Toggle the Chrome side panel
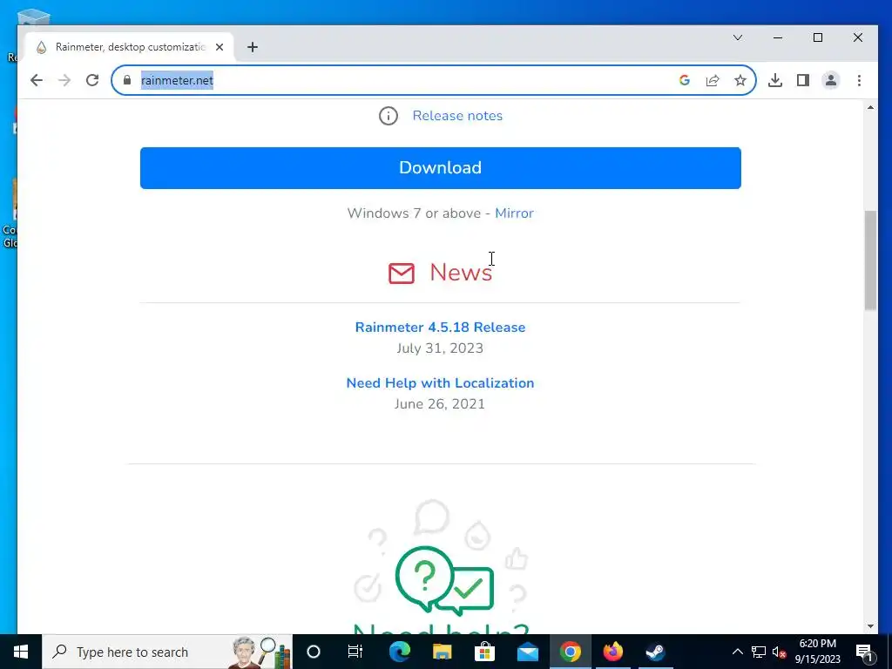This screenshot has height=669, width=892. click(802, 80)
